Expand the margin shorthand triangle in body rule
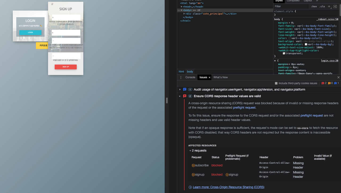The height and width of the screenshot is (193, 341). 290,23
